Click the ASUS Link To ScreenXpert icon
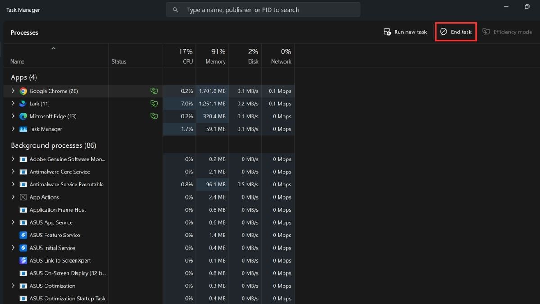The width and height of the screenshot is (540, 304). 23,260
